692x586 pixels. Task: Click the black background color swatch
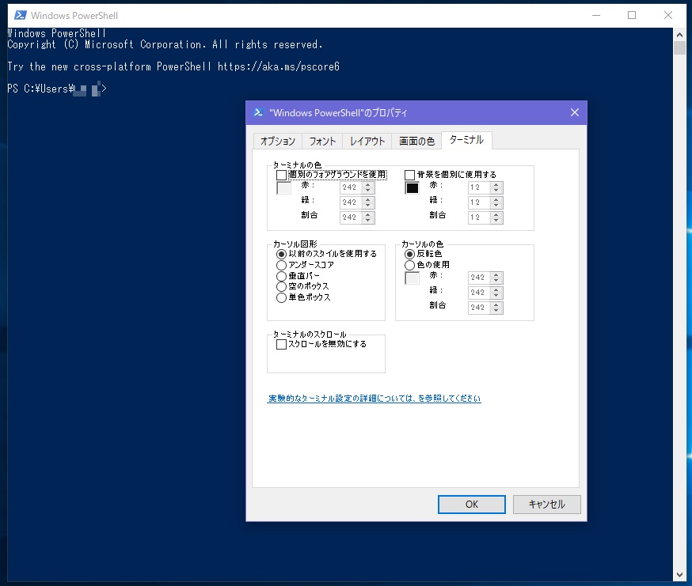[x=413, y=188]
